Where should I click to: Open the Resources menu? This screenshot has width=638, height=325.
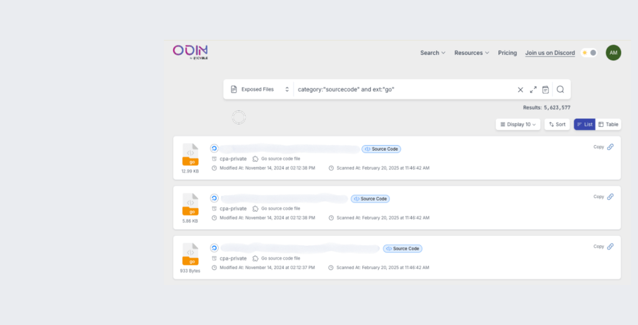tap(472, 53)
